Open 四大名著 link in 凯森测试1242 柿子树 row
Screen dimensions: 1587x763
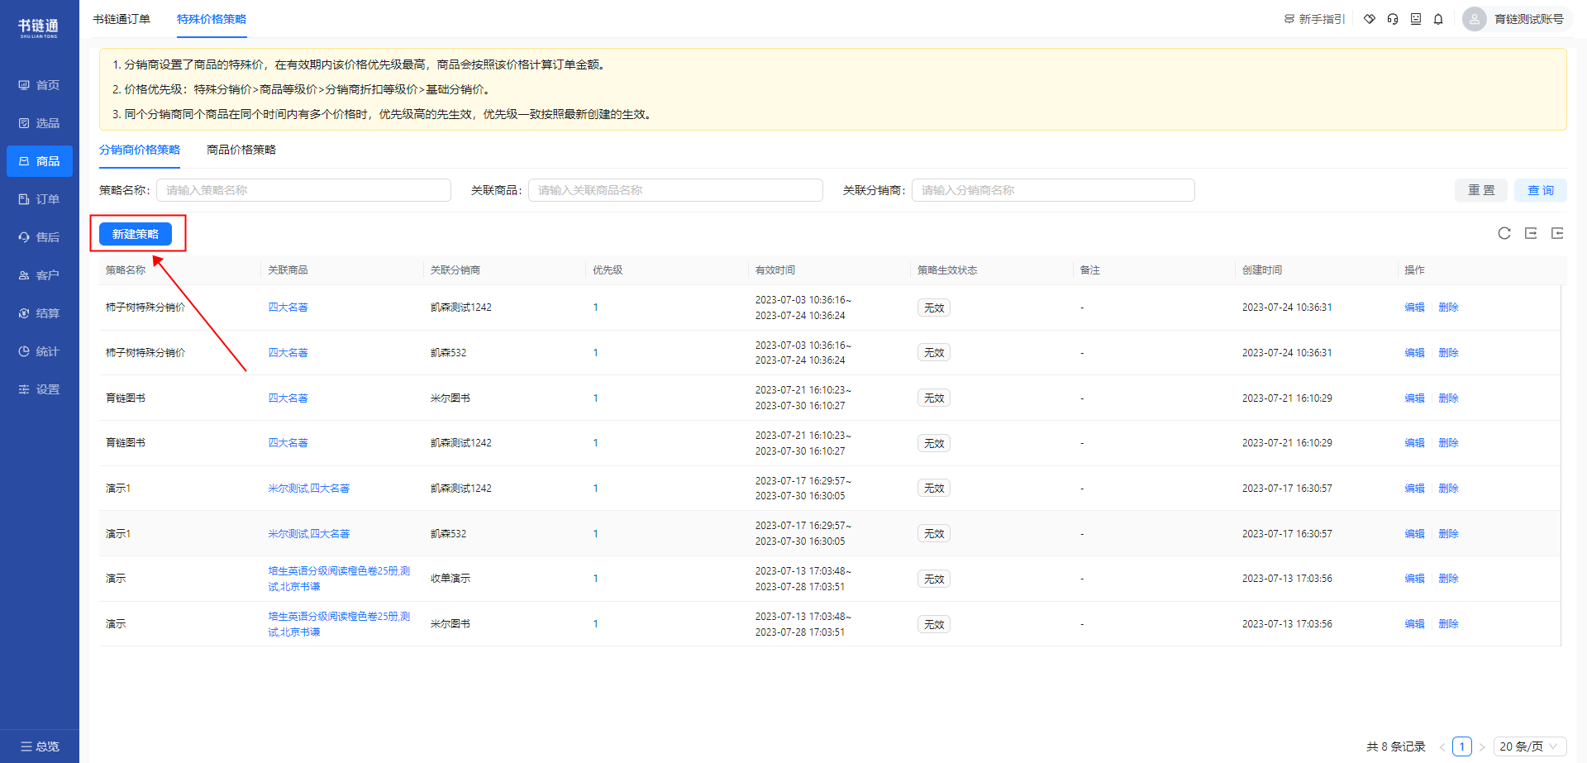pos(288,308)
